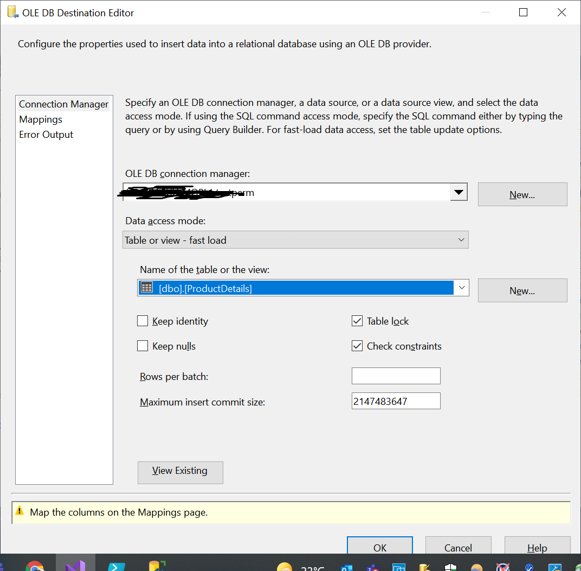This screenshot has height=571, width=581.
Task: Open the Error Output page
Action: [46, 134]
